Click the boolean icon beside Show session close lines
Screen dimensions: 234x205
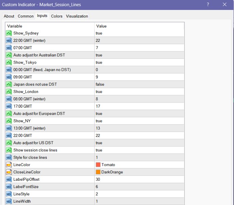point(9,150)
